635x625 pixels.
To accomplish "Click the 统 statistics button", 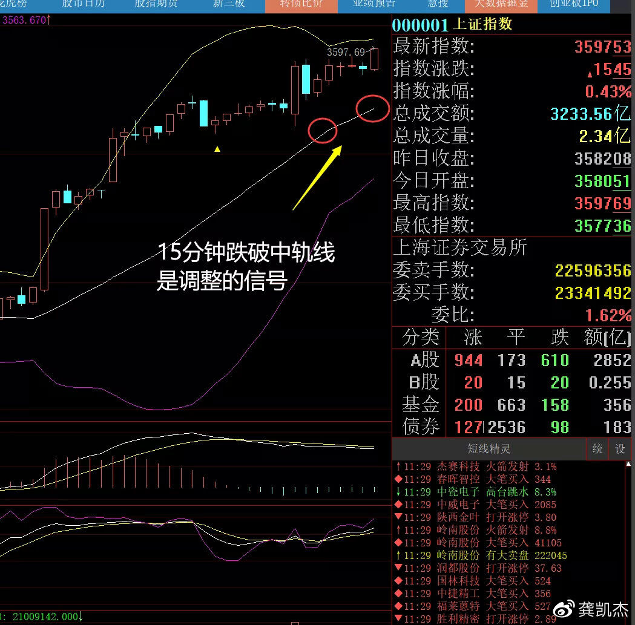I will [597, 450].
